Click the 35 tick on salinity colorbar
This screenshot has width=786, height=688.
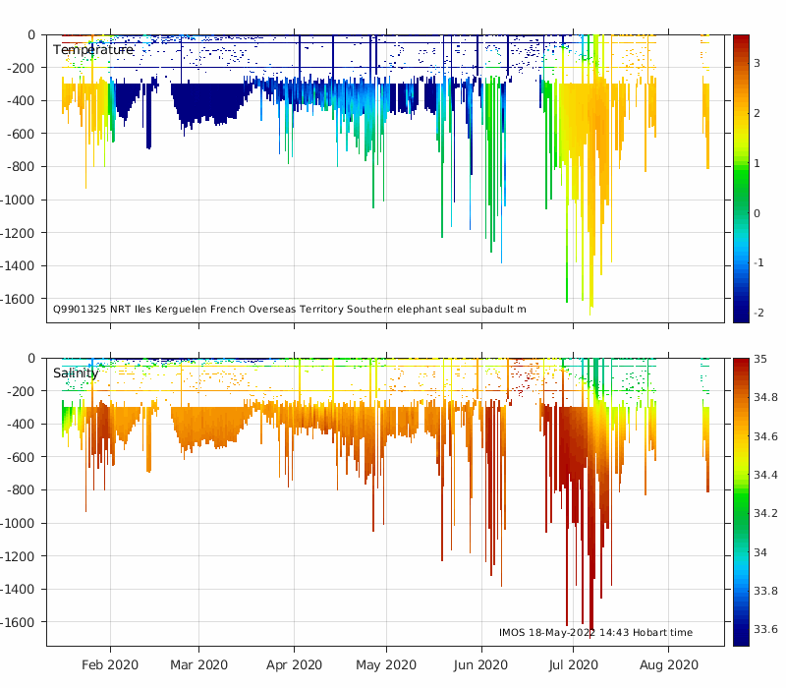(x=763, y=360)
